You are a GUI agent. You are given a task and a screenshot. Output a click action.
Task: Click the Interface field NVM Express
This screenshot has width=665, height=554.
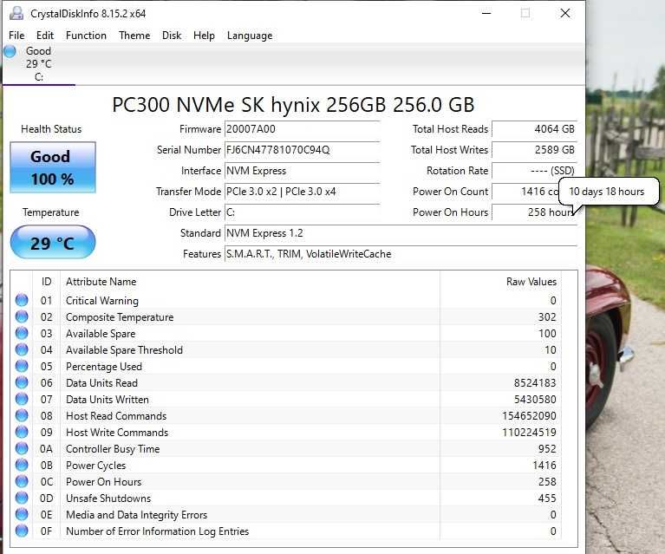point(302,171)
